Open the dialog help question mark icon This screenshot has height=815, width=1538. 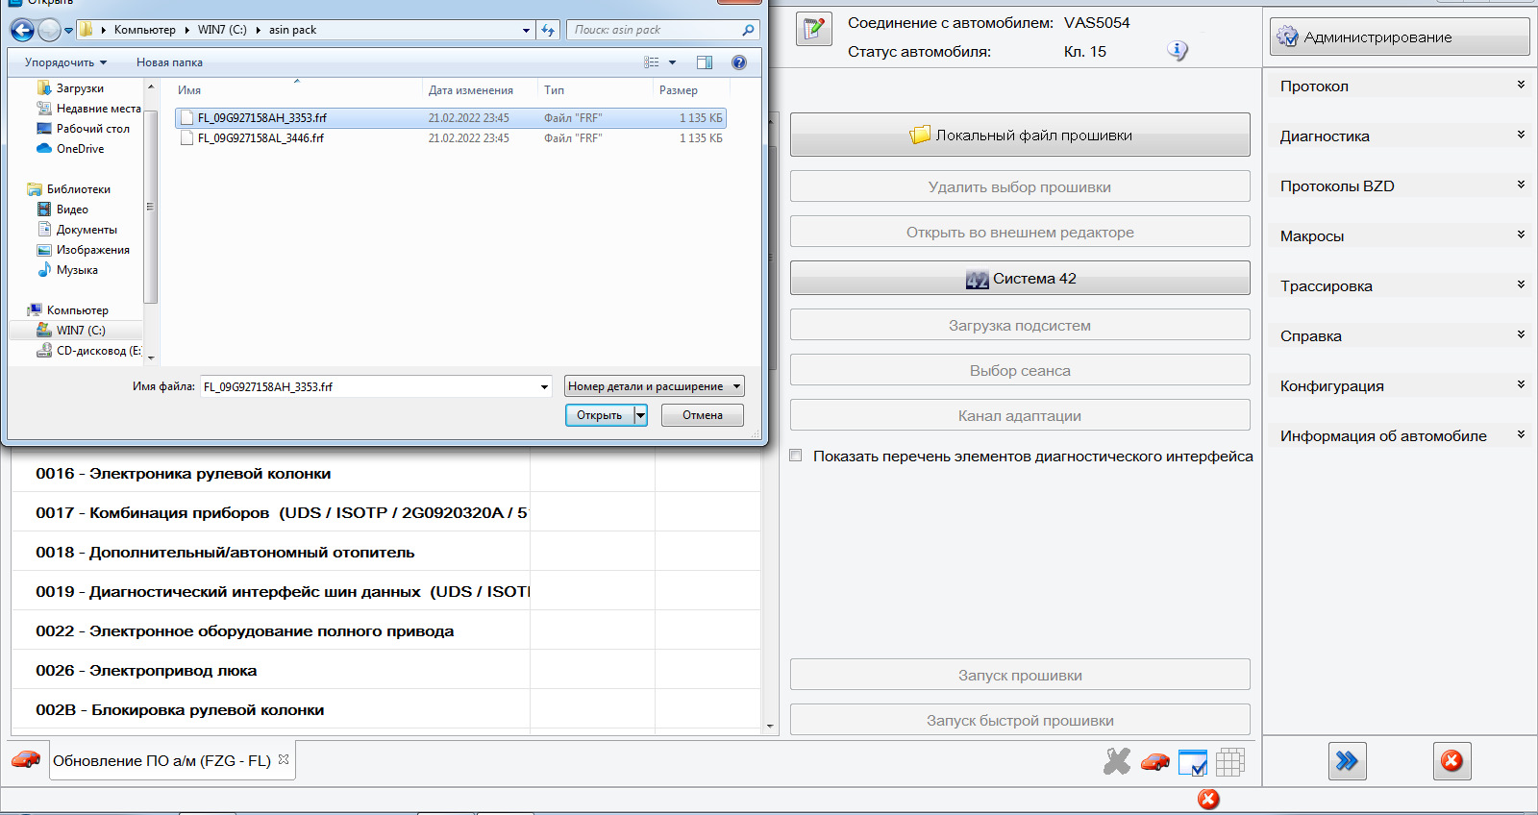(x=739, y=62)
